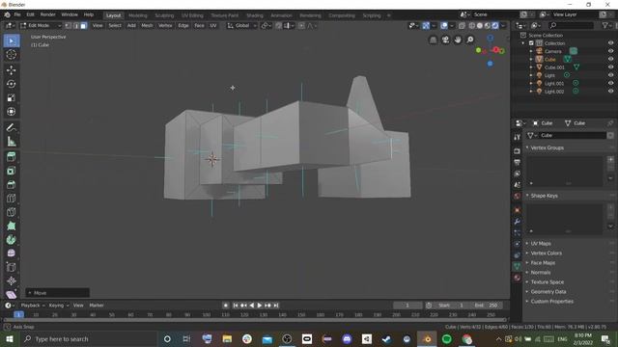Open the Mesh menu in viewport header
Image resolution: width=618 pixels, height=347 pixels.
pyautogui.click(x=147, y=26)
